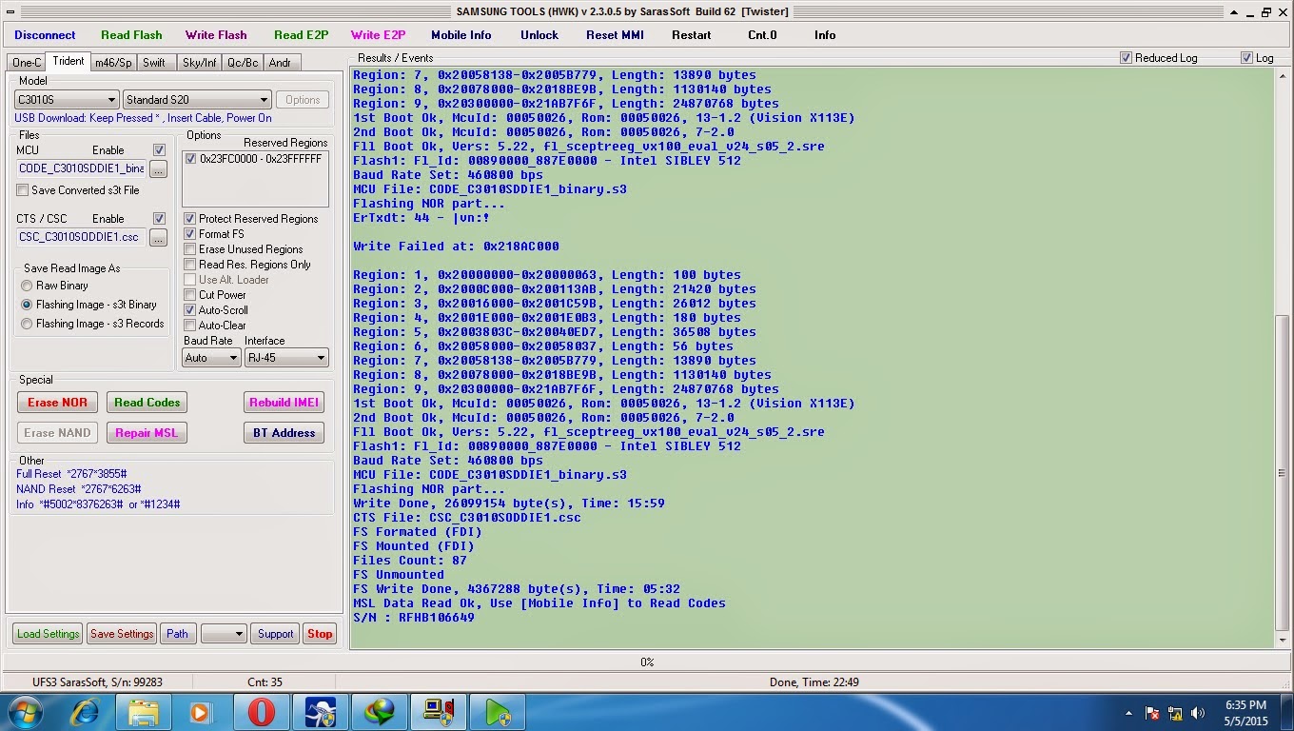The width and height of the screenshot is (1294, 731).
Task: Open the Windows Start menu orb
Action: pyautogui.click(x=25, y=712)
